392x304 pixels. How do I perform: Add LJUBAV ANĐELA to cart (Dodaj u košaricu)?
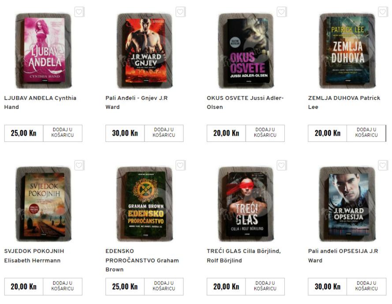(63, 133)
